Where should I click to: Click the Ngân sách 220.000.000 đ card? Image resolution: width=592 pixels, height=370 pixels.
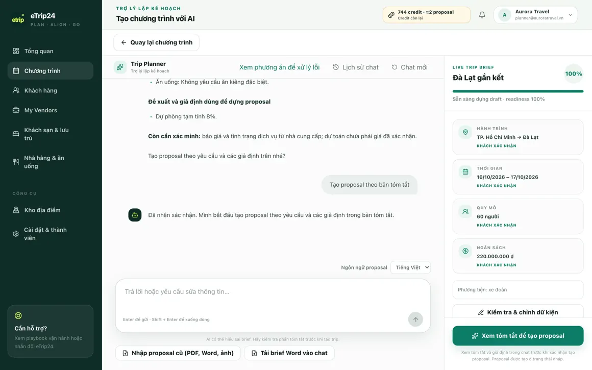(x=517, y=256)
